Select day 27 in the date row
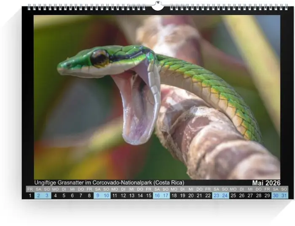This screenshot has width=295, height=226. 250,196
